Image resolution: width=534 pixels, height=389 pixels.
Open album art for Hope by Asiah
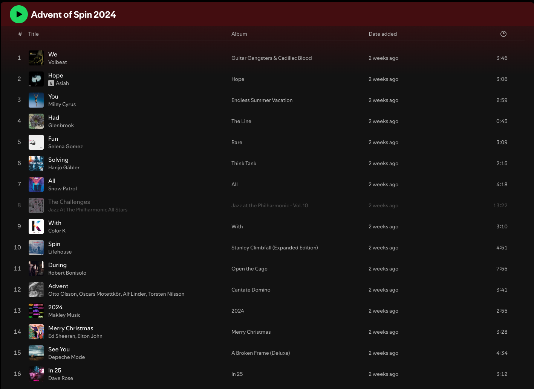pos(36,79)
